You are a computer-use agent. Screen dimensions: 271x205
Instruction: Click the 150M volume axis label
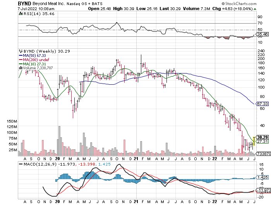12,121
